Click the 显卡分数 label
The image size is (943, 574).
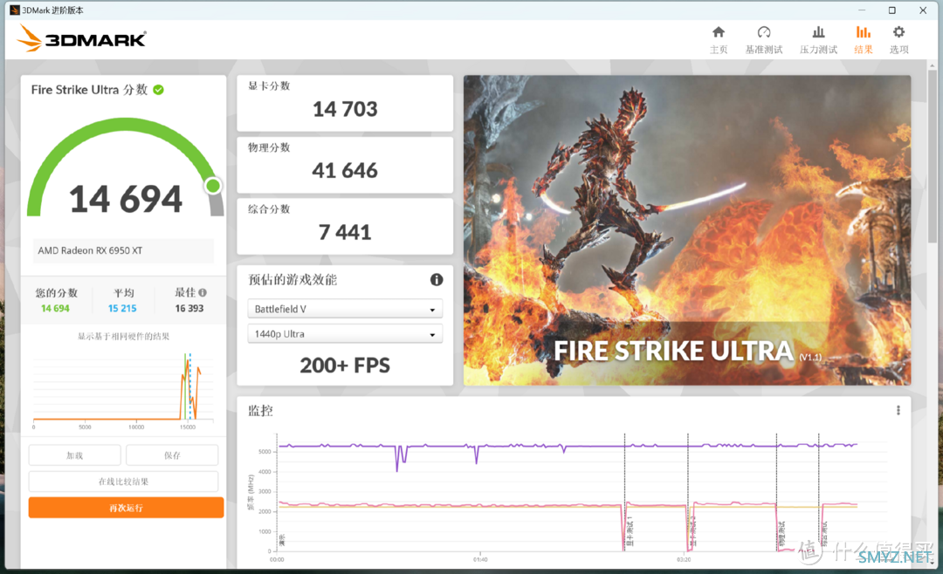[x=269, y=86]
